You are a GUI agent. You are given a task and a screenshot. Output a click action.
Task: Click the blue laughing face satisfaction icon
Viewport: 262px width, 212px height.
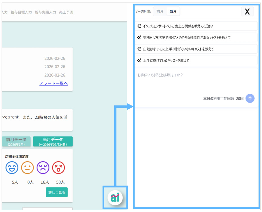(x=12, y=168)
